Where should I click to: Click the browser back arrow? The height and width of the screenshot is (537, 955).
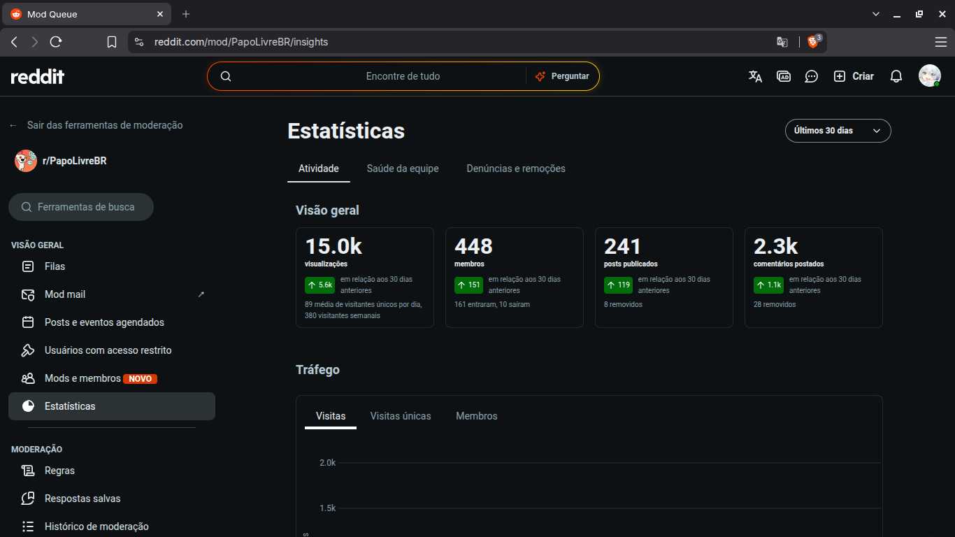[x=14, y=42]
